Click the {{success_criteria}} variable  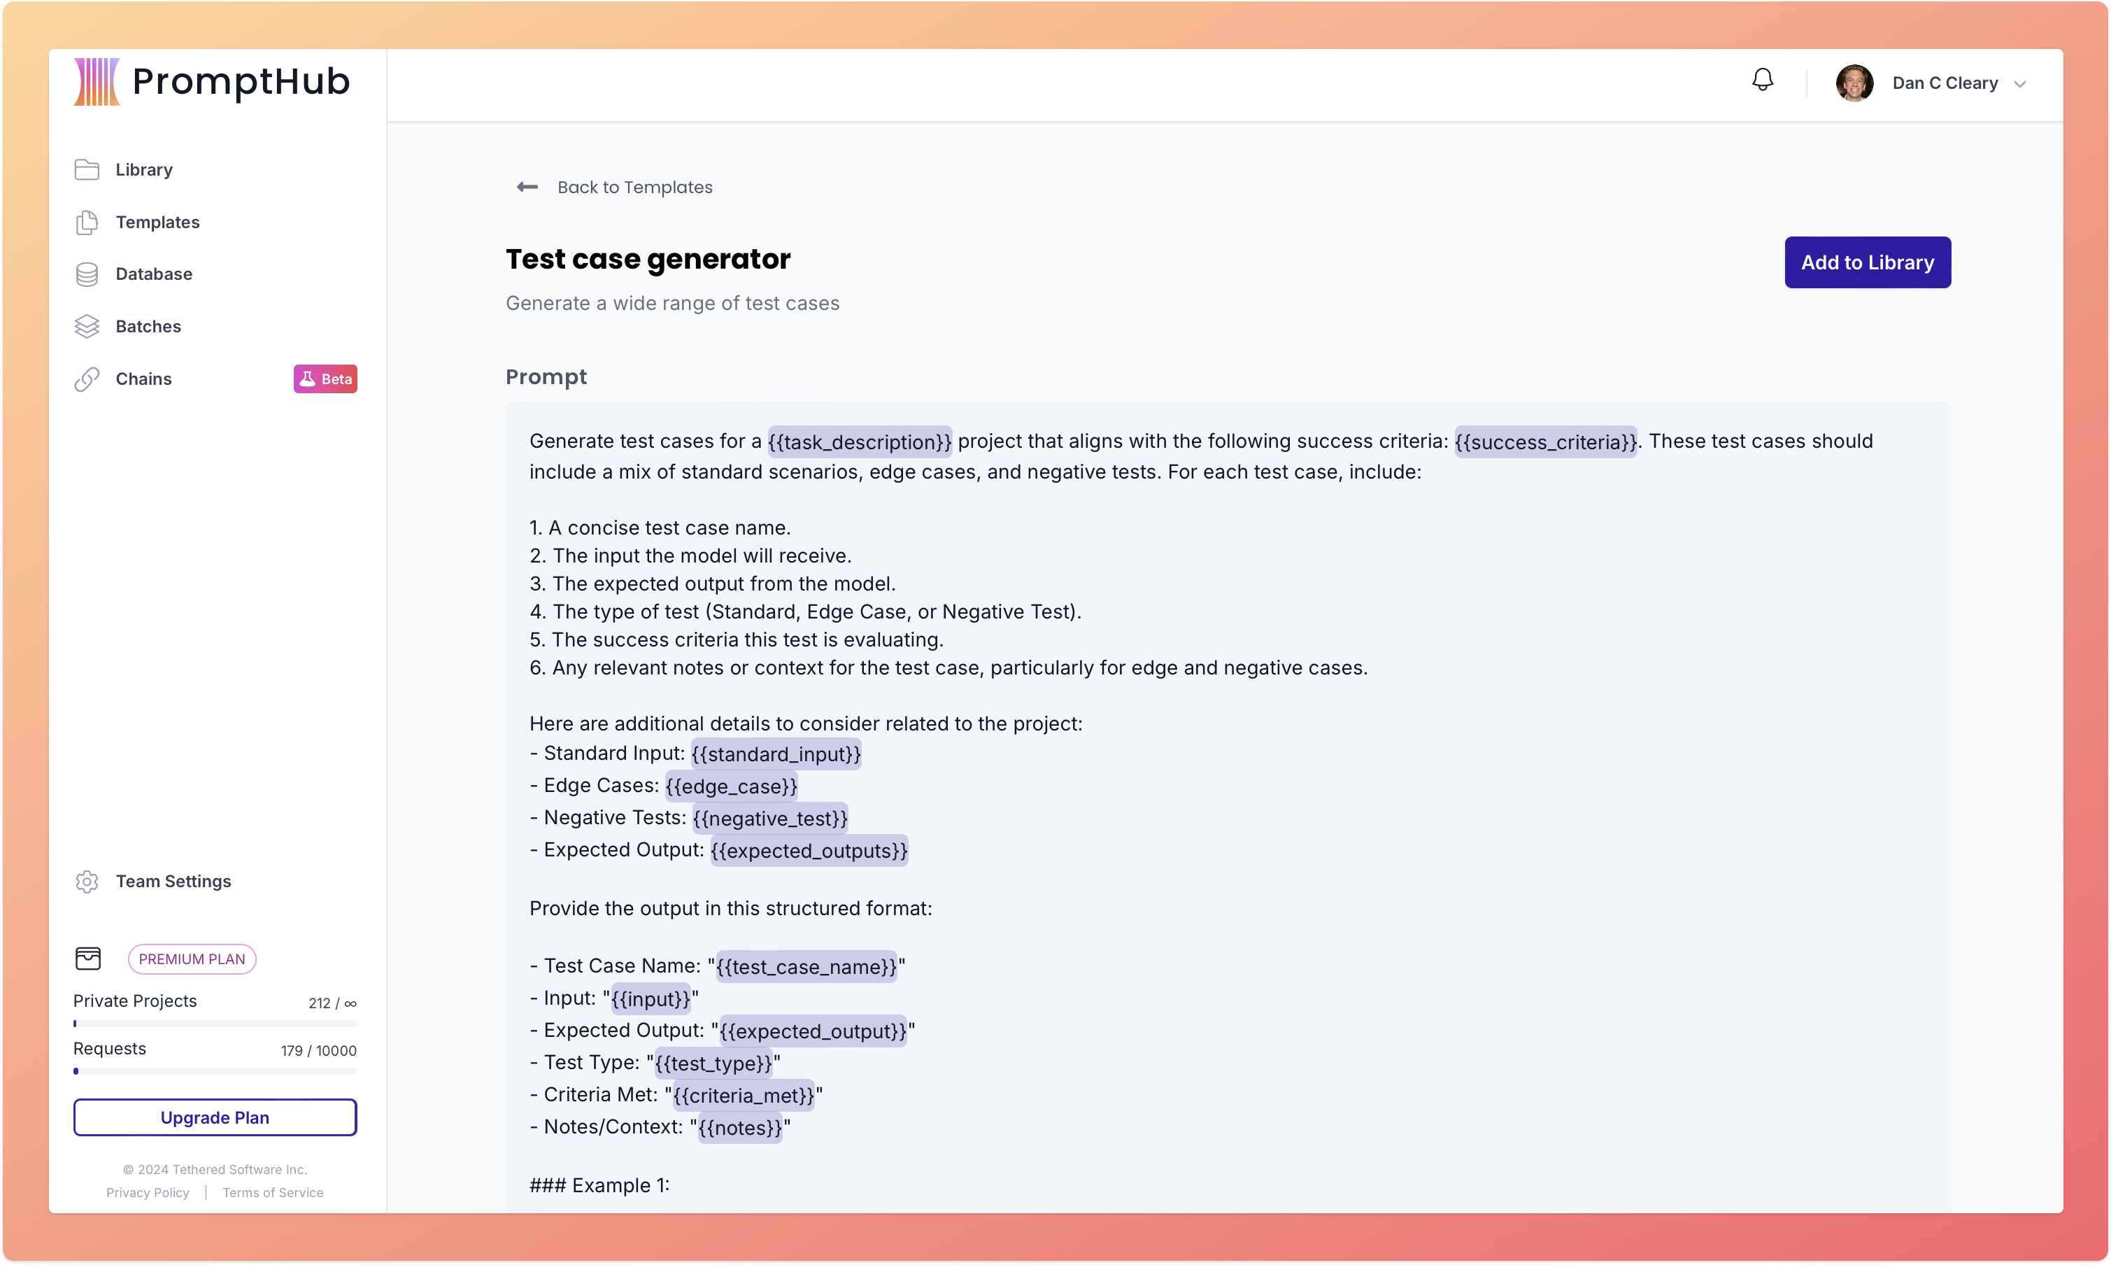pyautogui.click(x=1545, y=442)
